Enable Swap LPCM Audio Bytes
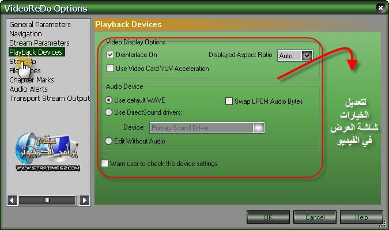Viewport: 389px width, 230px height. point(229,101)
